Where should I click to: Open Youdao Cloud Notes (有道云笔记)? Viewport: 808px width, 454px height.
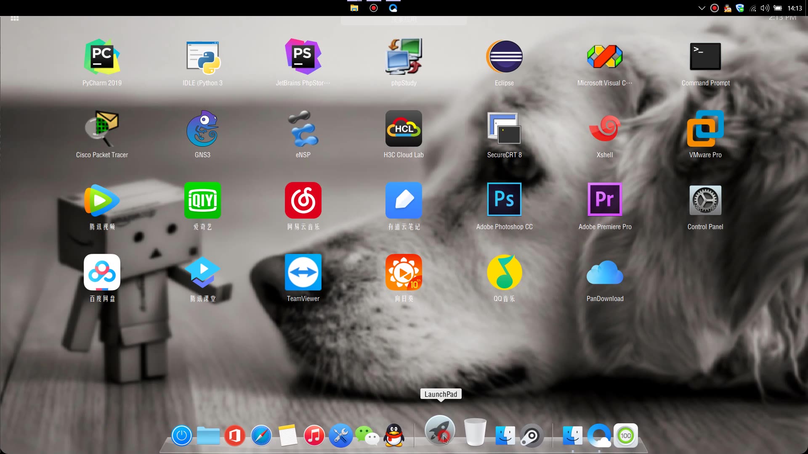404,201
